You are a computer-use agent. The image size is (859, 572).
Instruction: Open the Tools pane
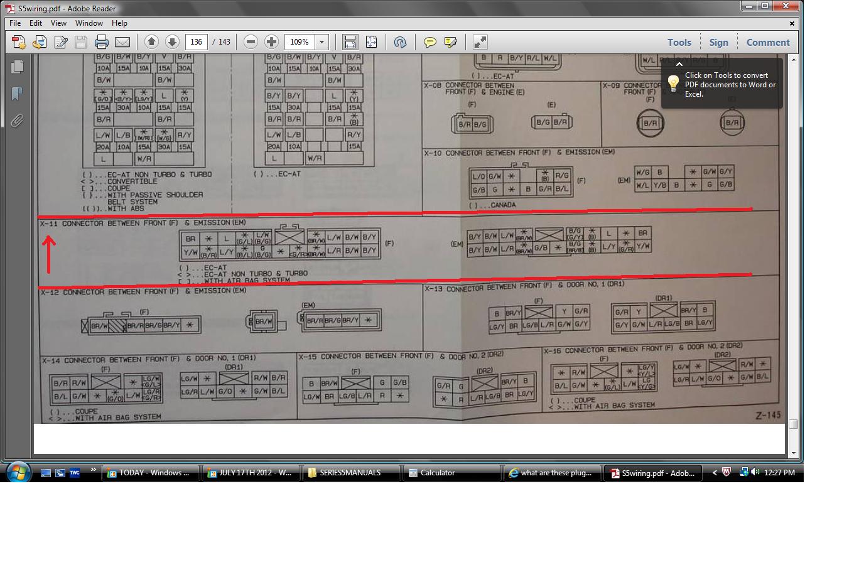pyautogui.click(x=679, y=42)
